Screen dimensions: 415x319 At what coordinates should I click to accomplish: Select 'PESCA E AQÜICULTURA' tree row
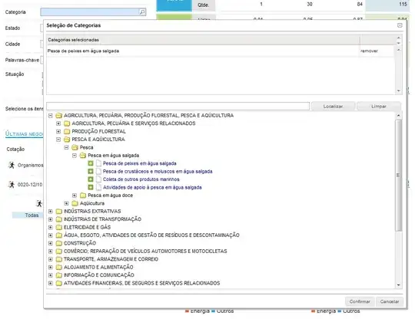pos(98,140)
